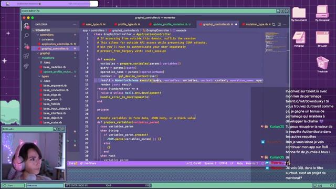This screenshot has height=189, width=336.
Task: Open the Explorer panel's more actions ellipsis
Action: click(75, 25)
